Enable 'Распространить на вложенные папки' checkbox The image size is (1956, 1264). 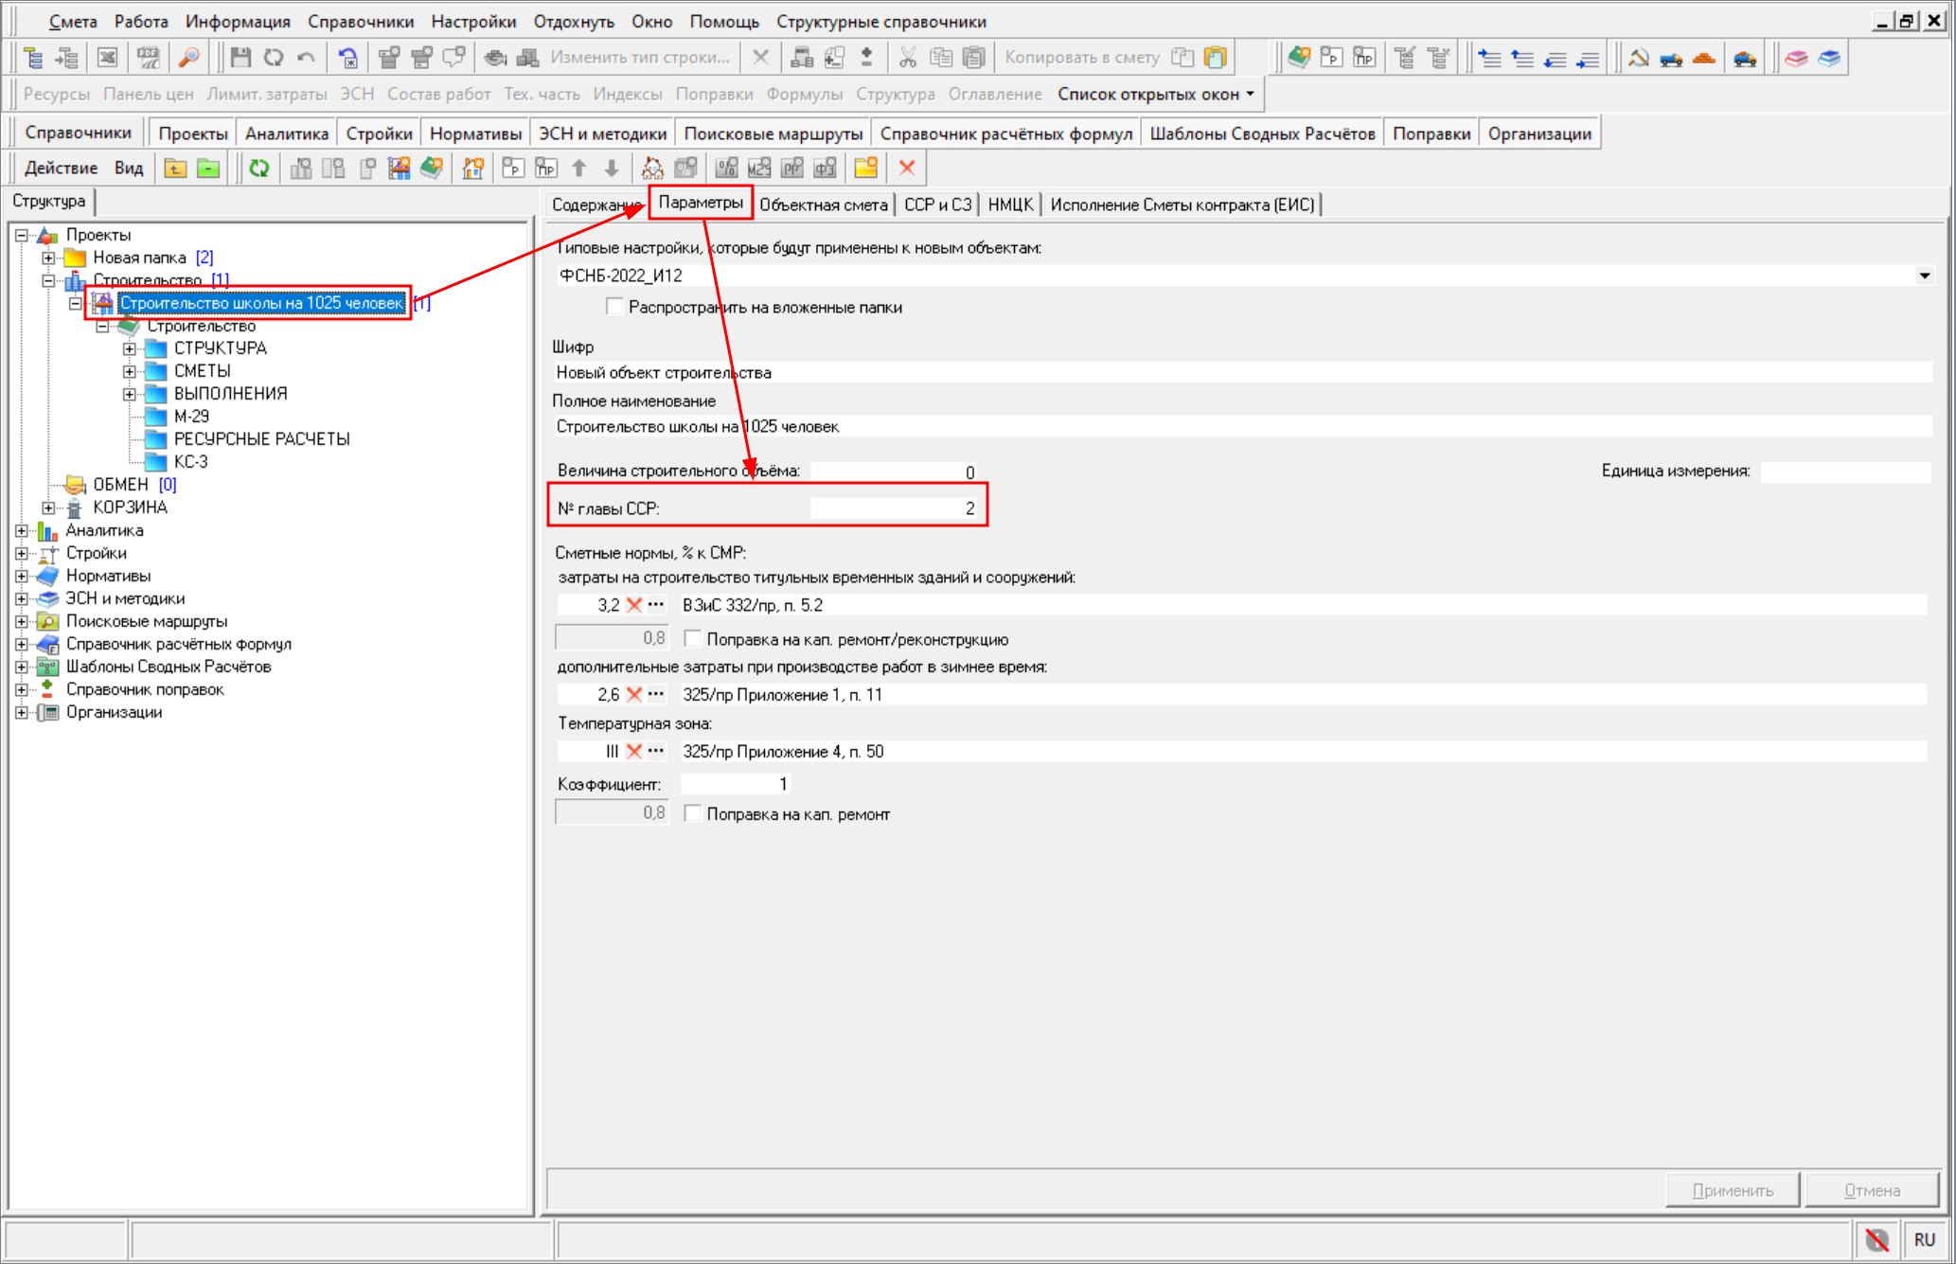click(x=614, y=307)
